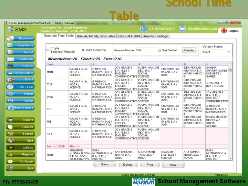Select the Auto Generate radio button
The height and width of the screenshot is (186, 248).
pos(83,50)
